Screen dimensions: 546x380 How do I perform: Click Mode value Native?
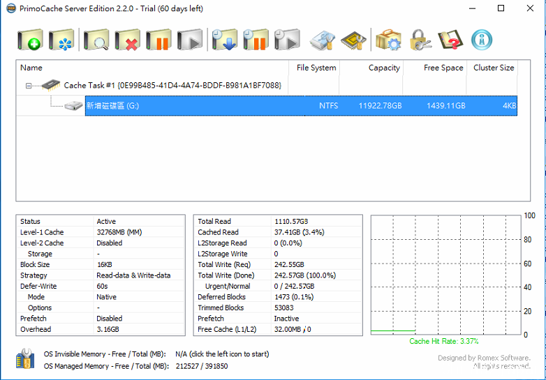(x=106, y=297)
